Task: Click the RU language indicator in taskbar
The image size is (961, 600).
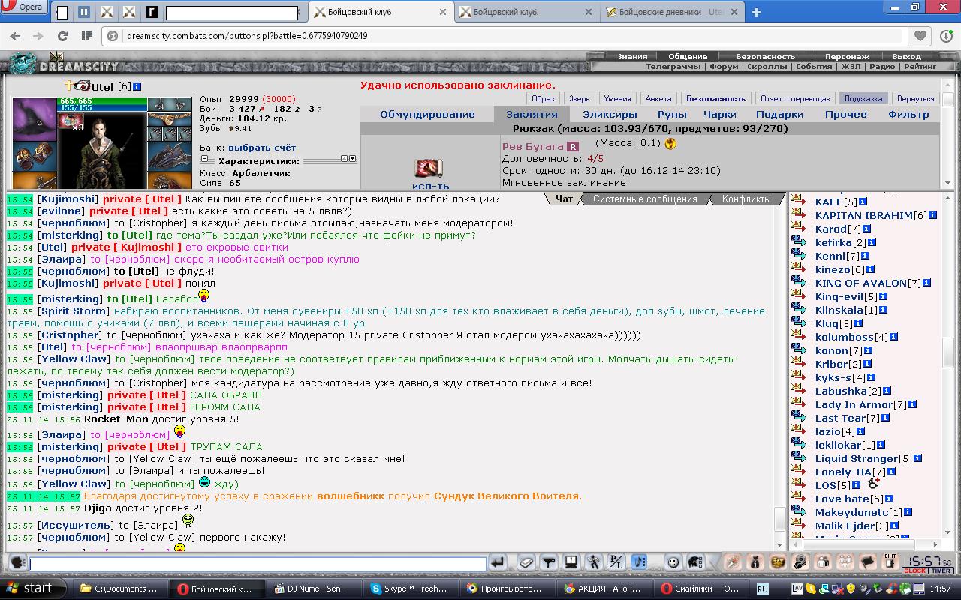Action: click(x=762, y=589)
